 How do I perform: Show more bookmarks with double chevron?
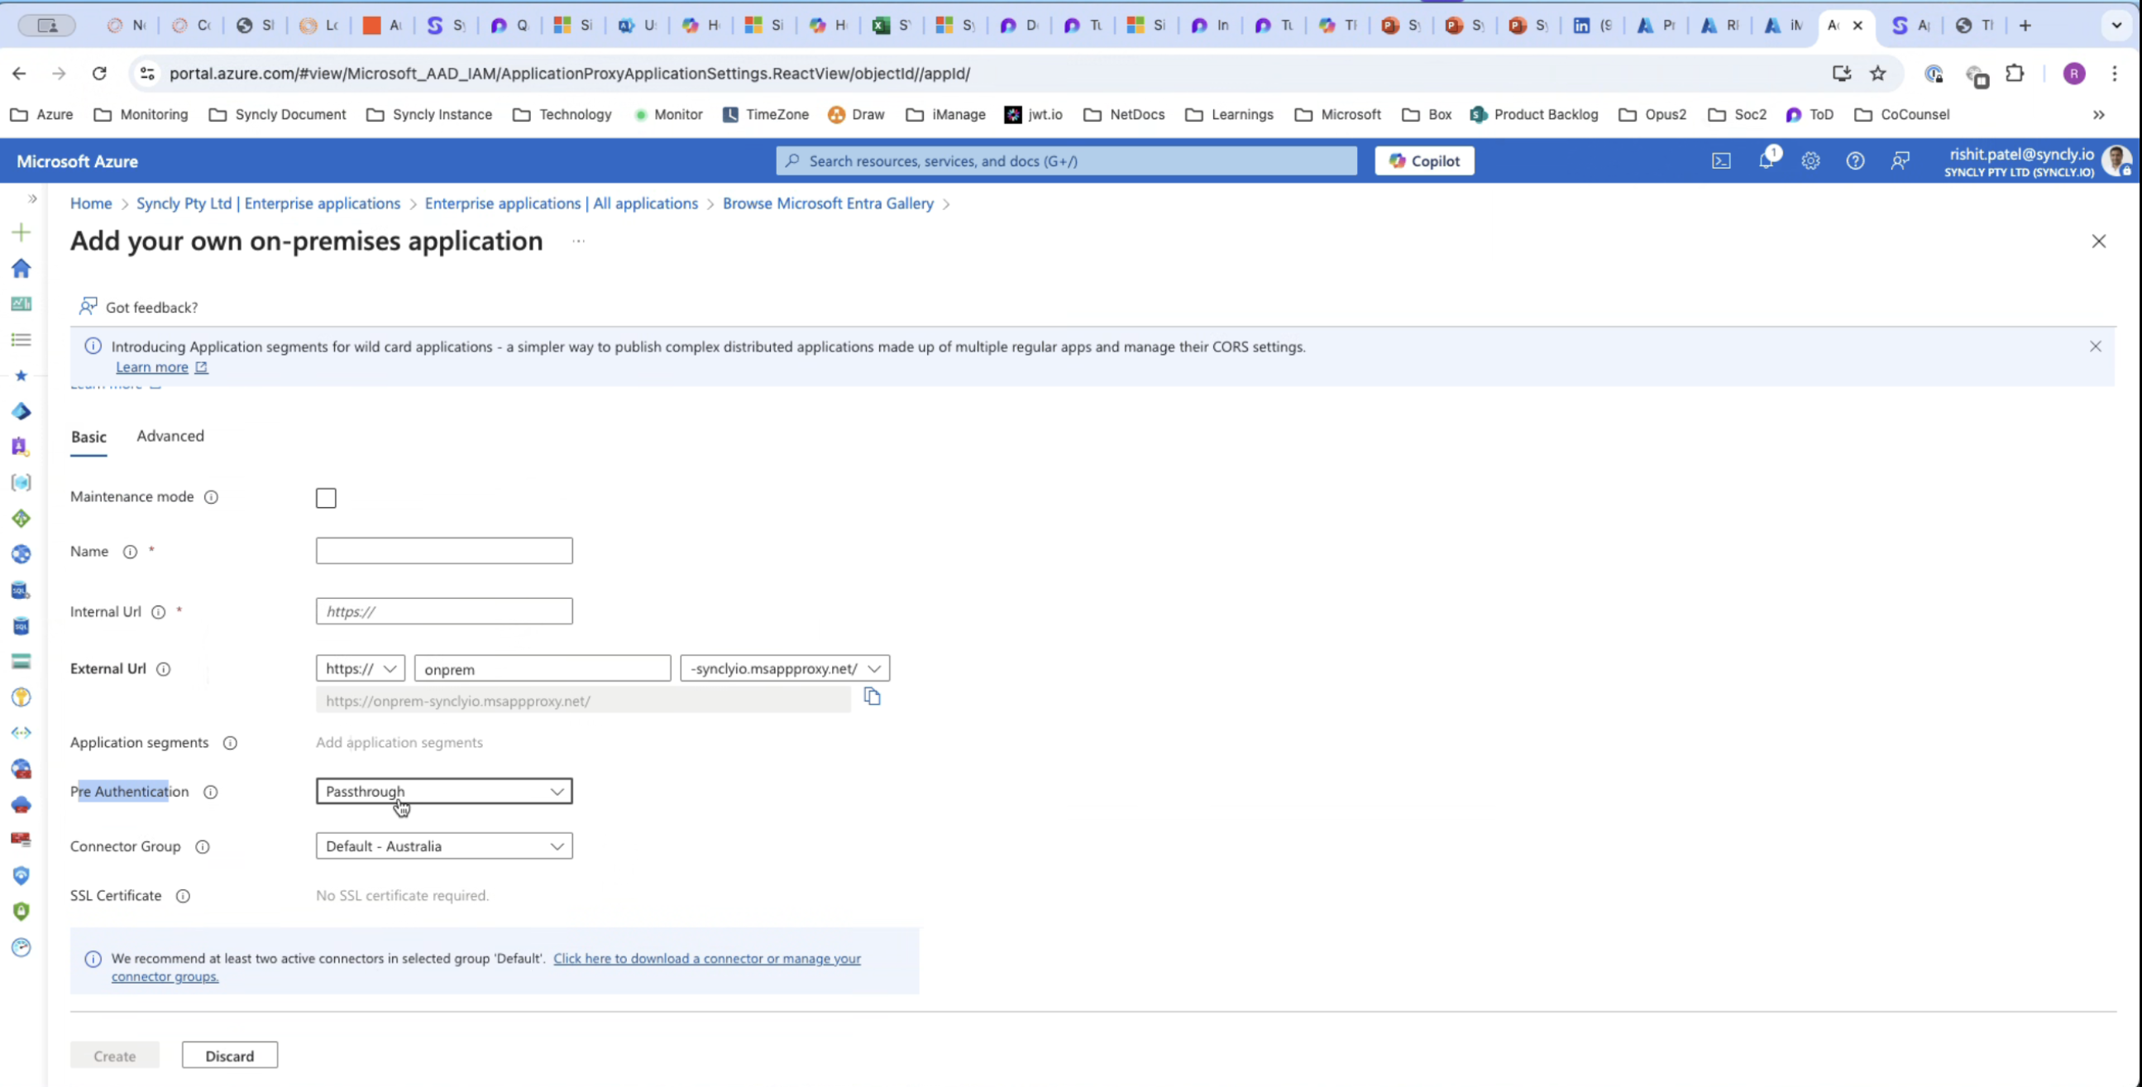[2099, 115]
